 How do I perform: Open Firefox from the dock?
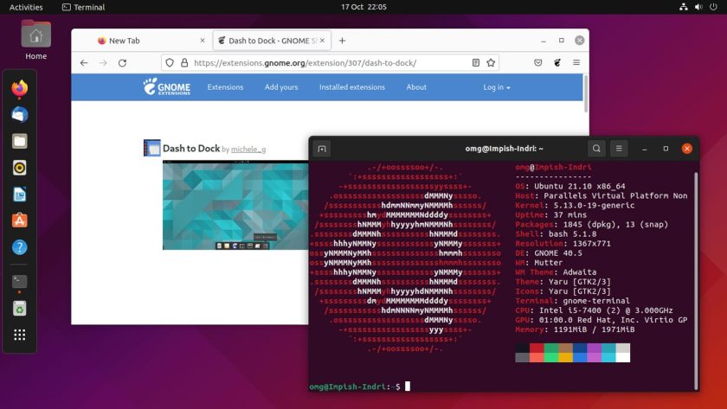(x=19, y=88)
